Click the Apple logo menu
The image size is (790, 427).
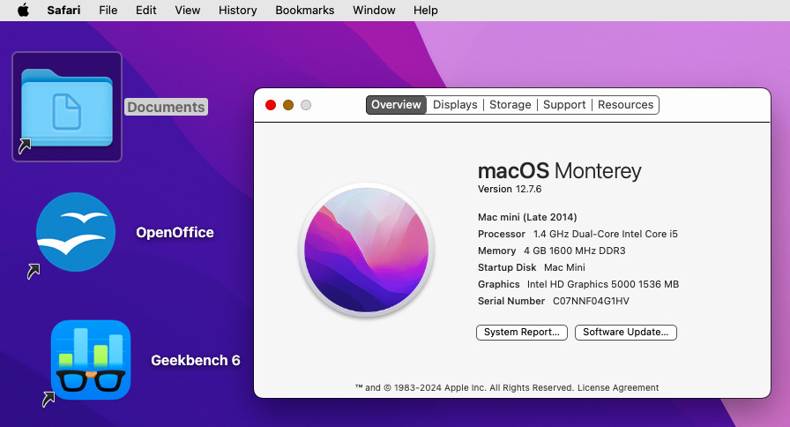23,11
